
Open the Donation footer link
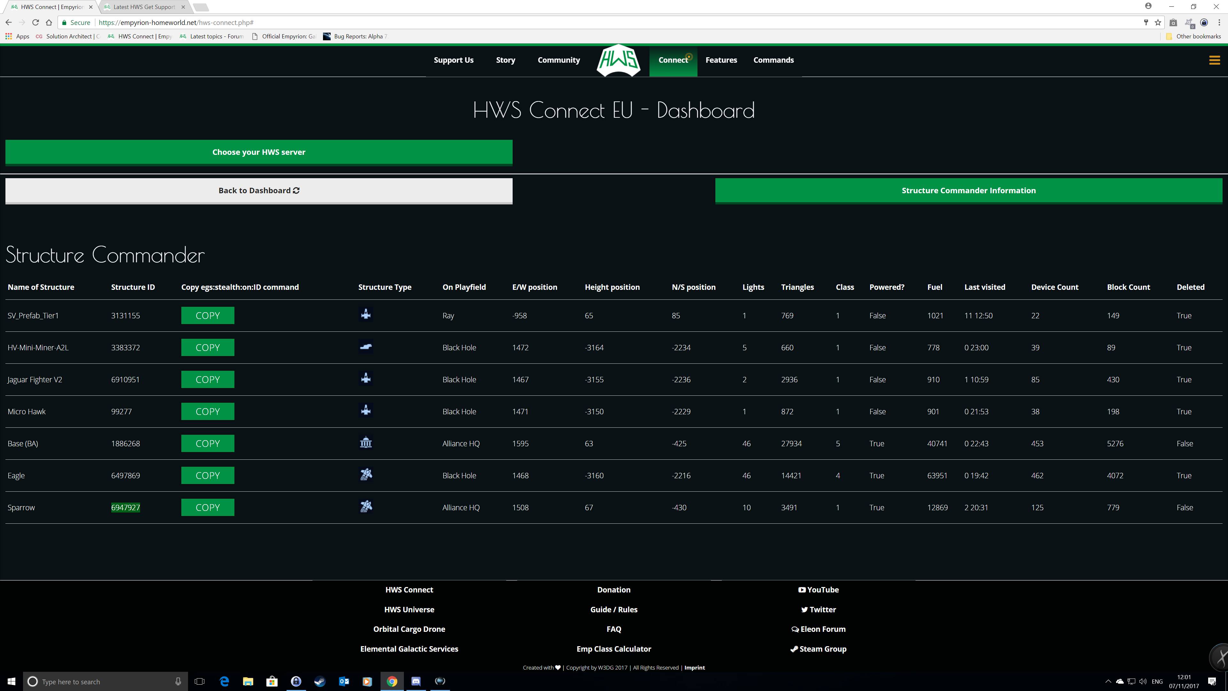(x=614, y=589)
